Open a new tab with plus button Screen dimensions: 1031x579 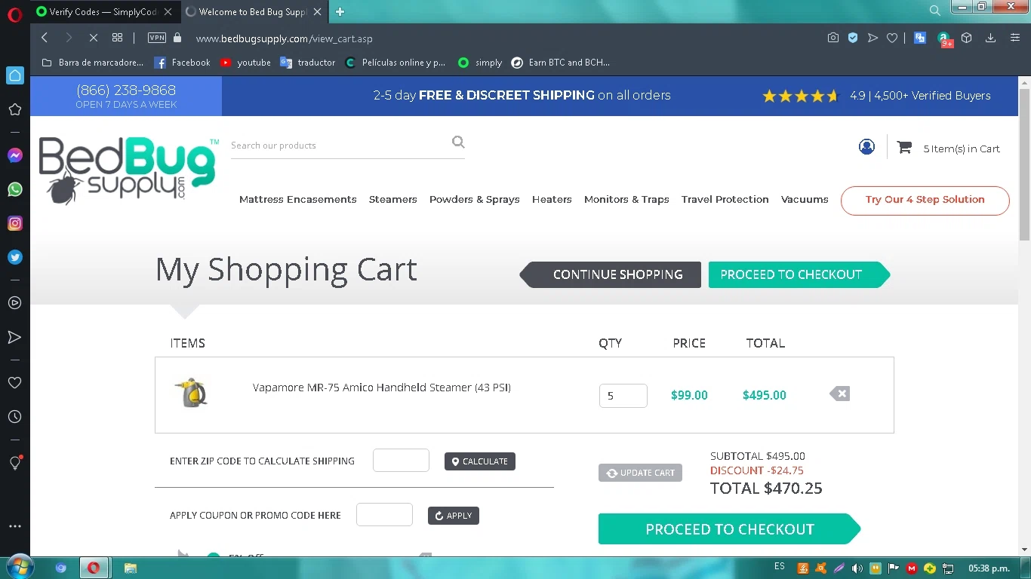(340, 11)
